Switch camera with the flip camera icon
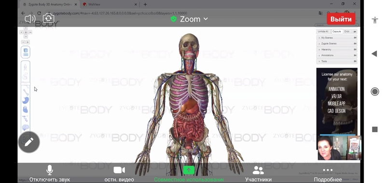The image size is (386, 183). point(49,18)
